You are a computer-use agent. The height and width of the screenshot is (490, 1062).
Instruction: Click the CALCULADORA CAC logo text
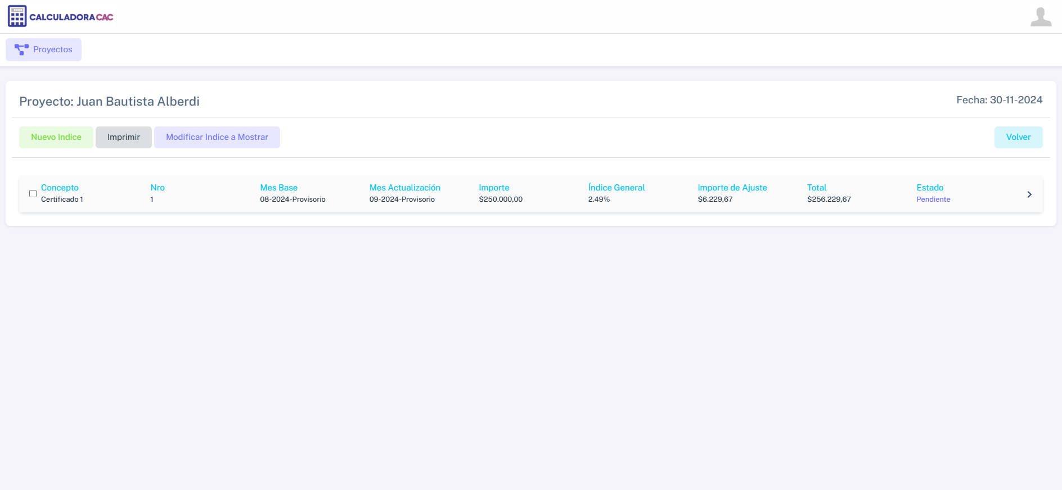click(x=71, y=17)
